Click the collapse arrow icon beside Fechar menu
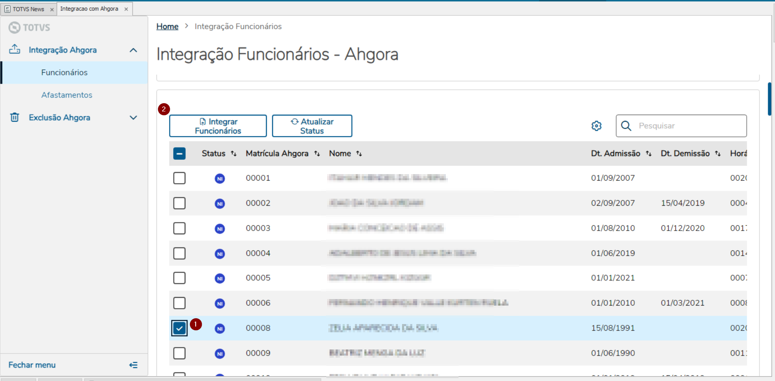 [133, 365]
